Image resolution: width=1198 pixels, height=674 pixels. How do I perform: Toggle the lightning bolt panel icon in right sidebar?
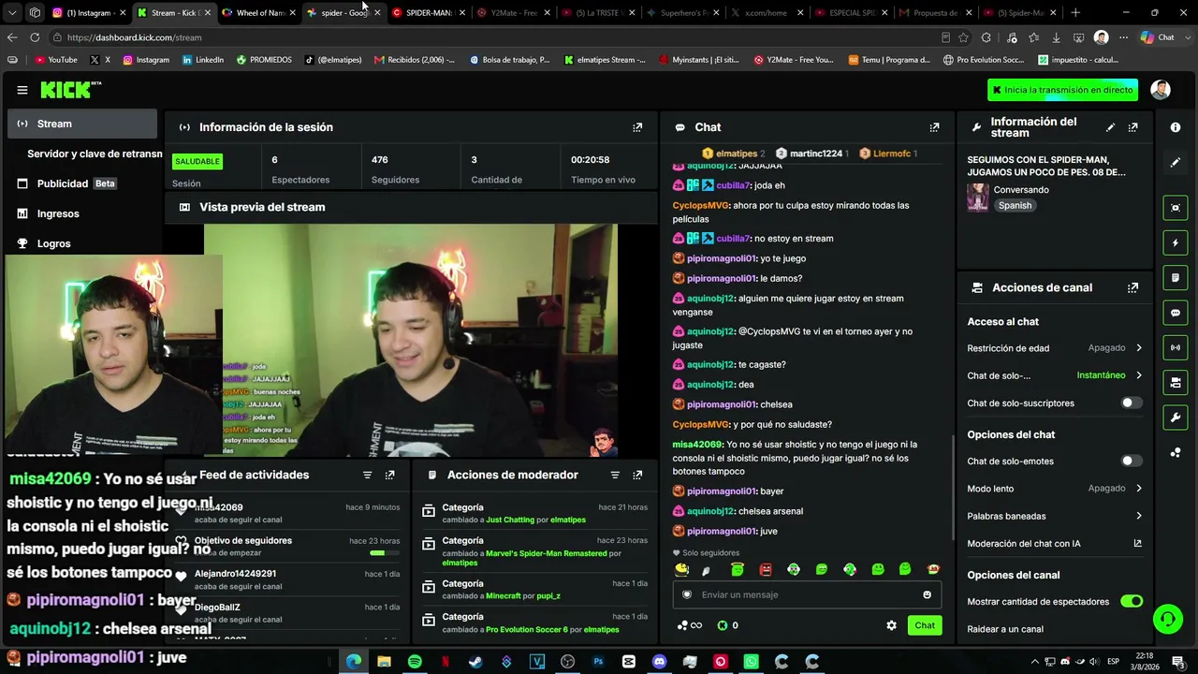click(1176, 242)
